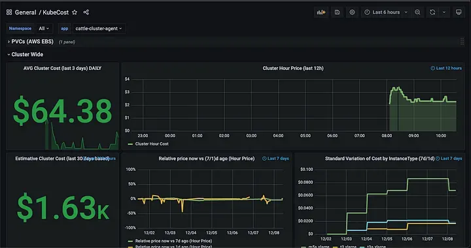Click the Namespace variable label
471x248 pixels.
(20, 29)
